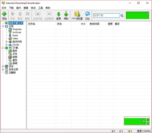Click the 同时 simultaneous downloads icon
Image resolution: width=152 pixels, height=133 pixels.
click(x=66, y=15)
